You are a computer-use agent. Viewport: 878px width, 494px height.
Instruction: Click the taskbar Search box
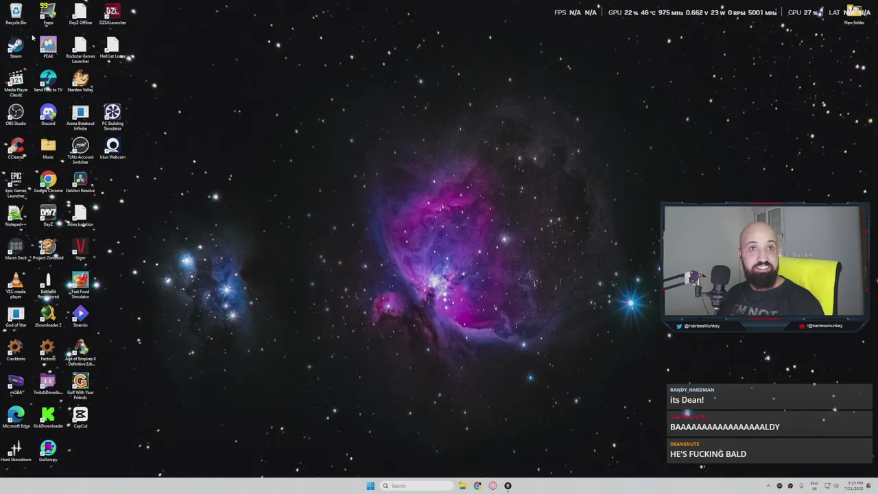[417, 486]
